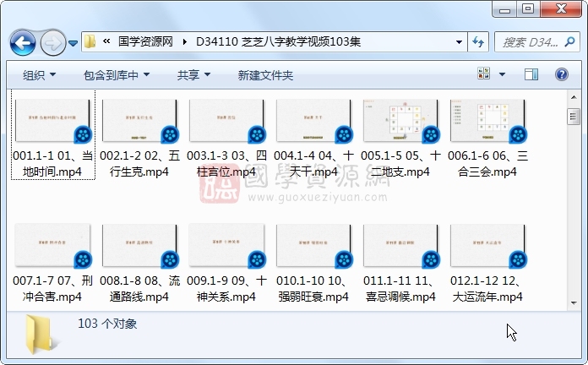
Task: Click the vertical scrollbar thumb
Action: (x=574, y=117)
